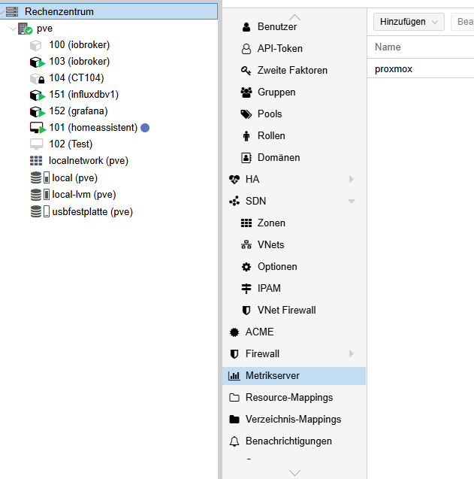Click running container icon of 103 (iobroker)

pos(38,62)
